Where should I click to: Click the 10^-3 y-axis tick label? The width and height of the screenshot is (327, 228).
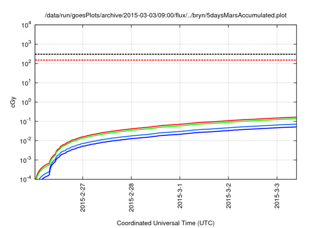tap(26, 160)
